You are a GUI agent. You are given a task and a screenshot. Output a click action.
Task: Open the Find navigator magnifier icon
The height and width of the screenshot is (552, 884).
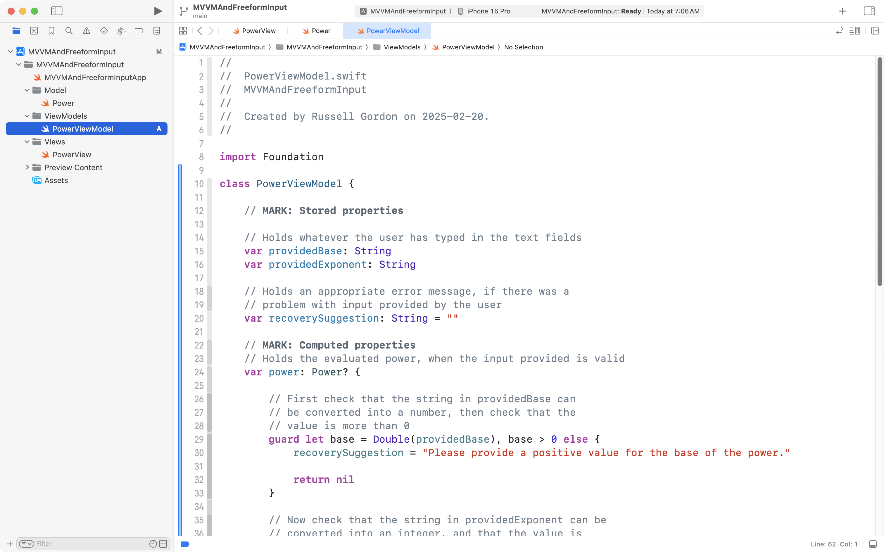point(69,31)
